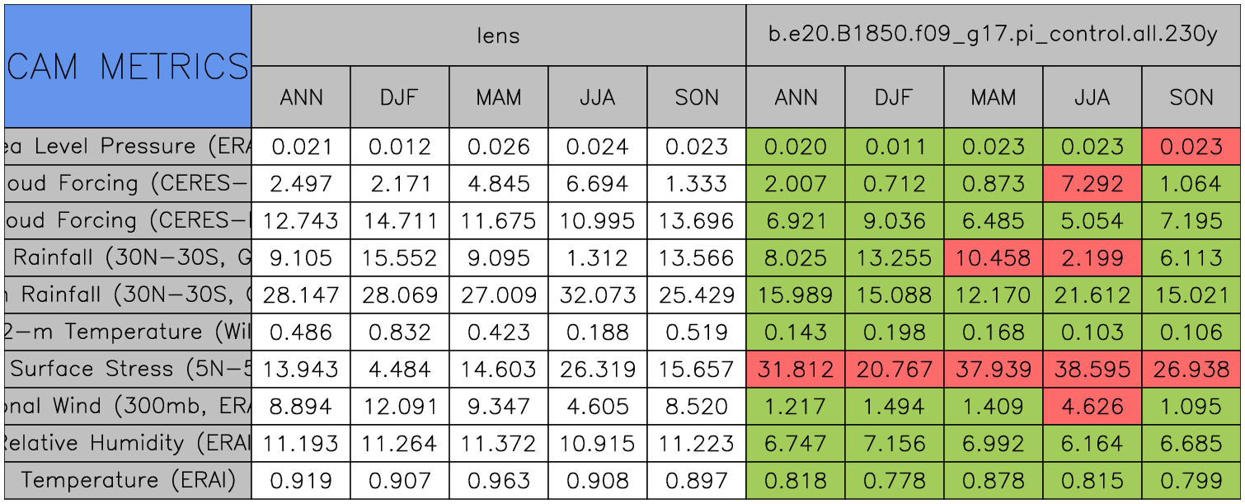Select the 2-m Temperature row label
Image resolution: width=1245 pixels, height=504 pixels.
click(128, 332)
